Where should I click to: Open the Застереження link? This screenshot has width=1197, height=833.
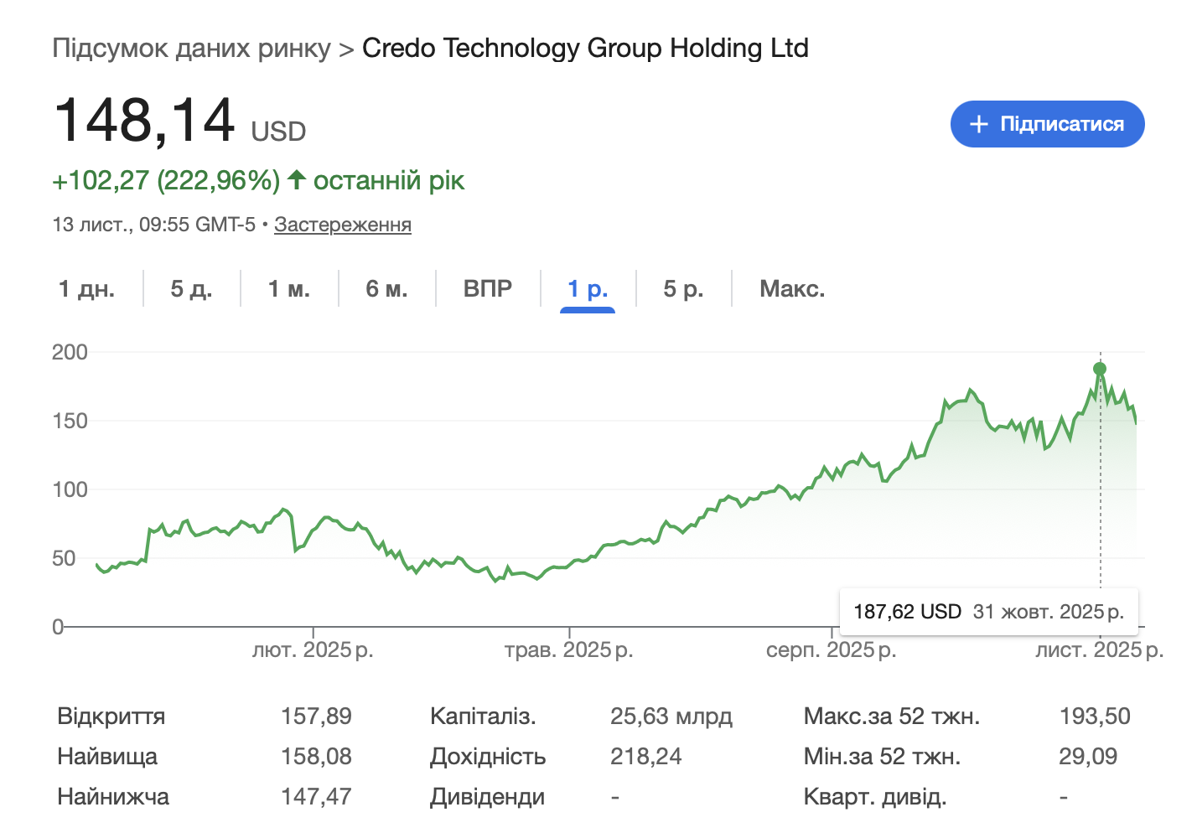342,224
